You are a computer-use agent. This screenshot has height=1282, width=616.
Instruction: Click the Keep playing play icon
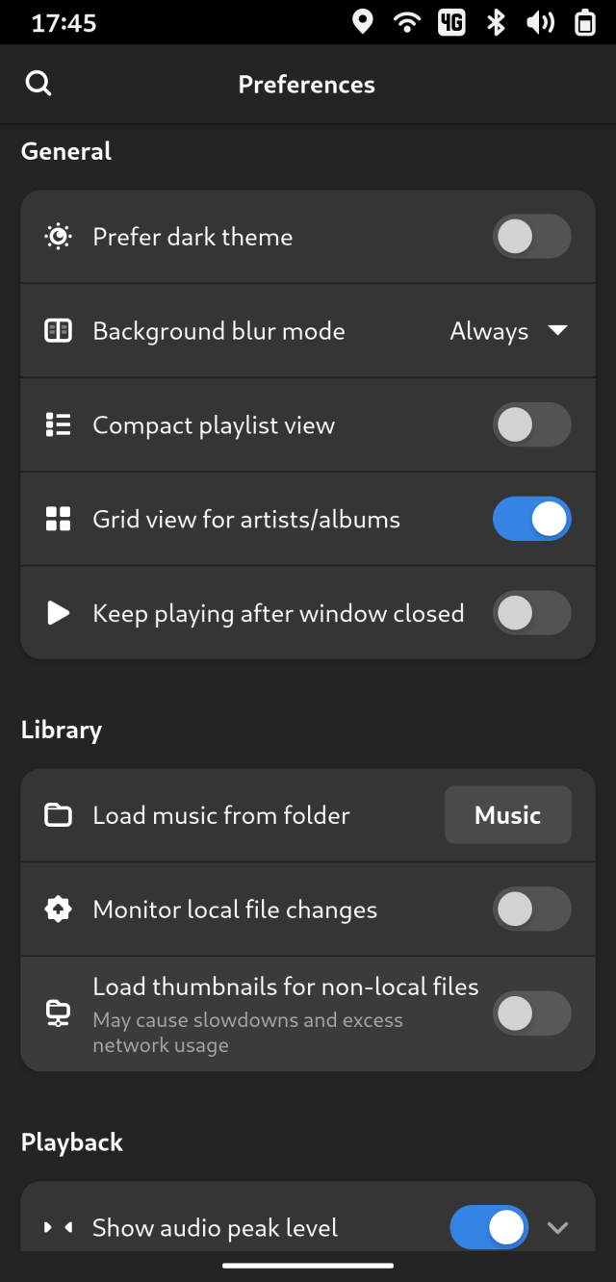coord(58,613)
